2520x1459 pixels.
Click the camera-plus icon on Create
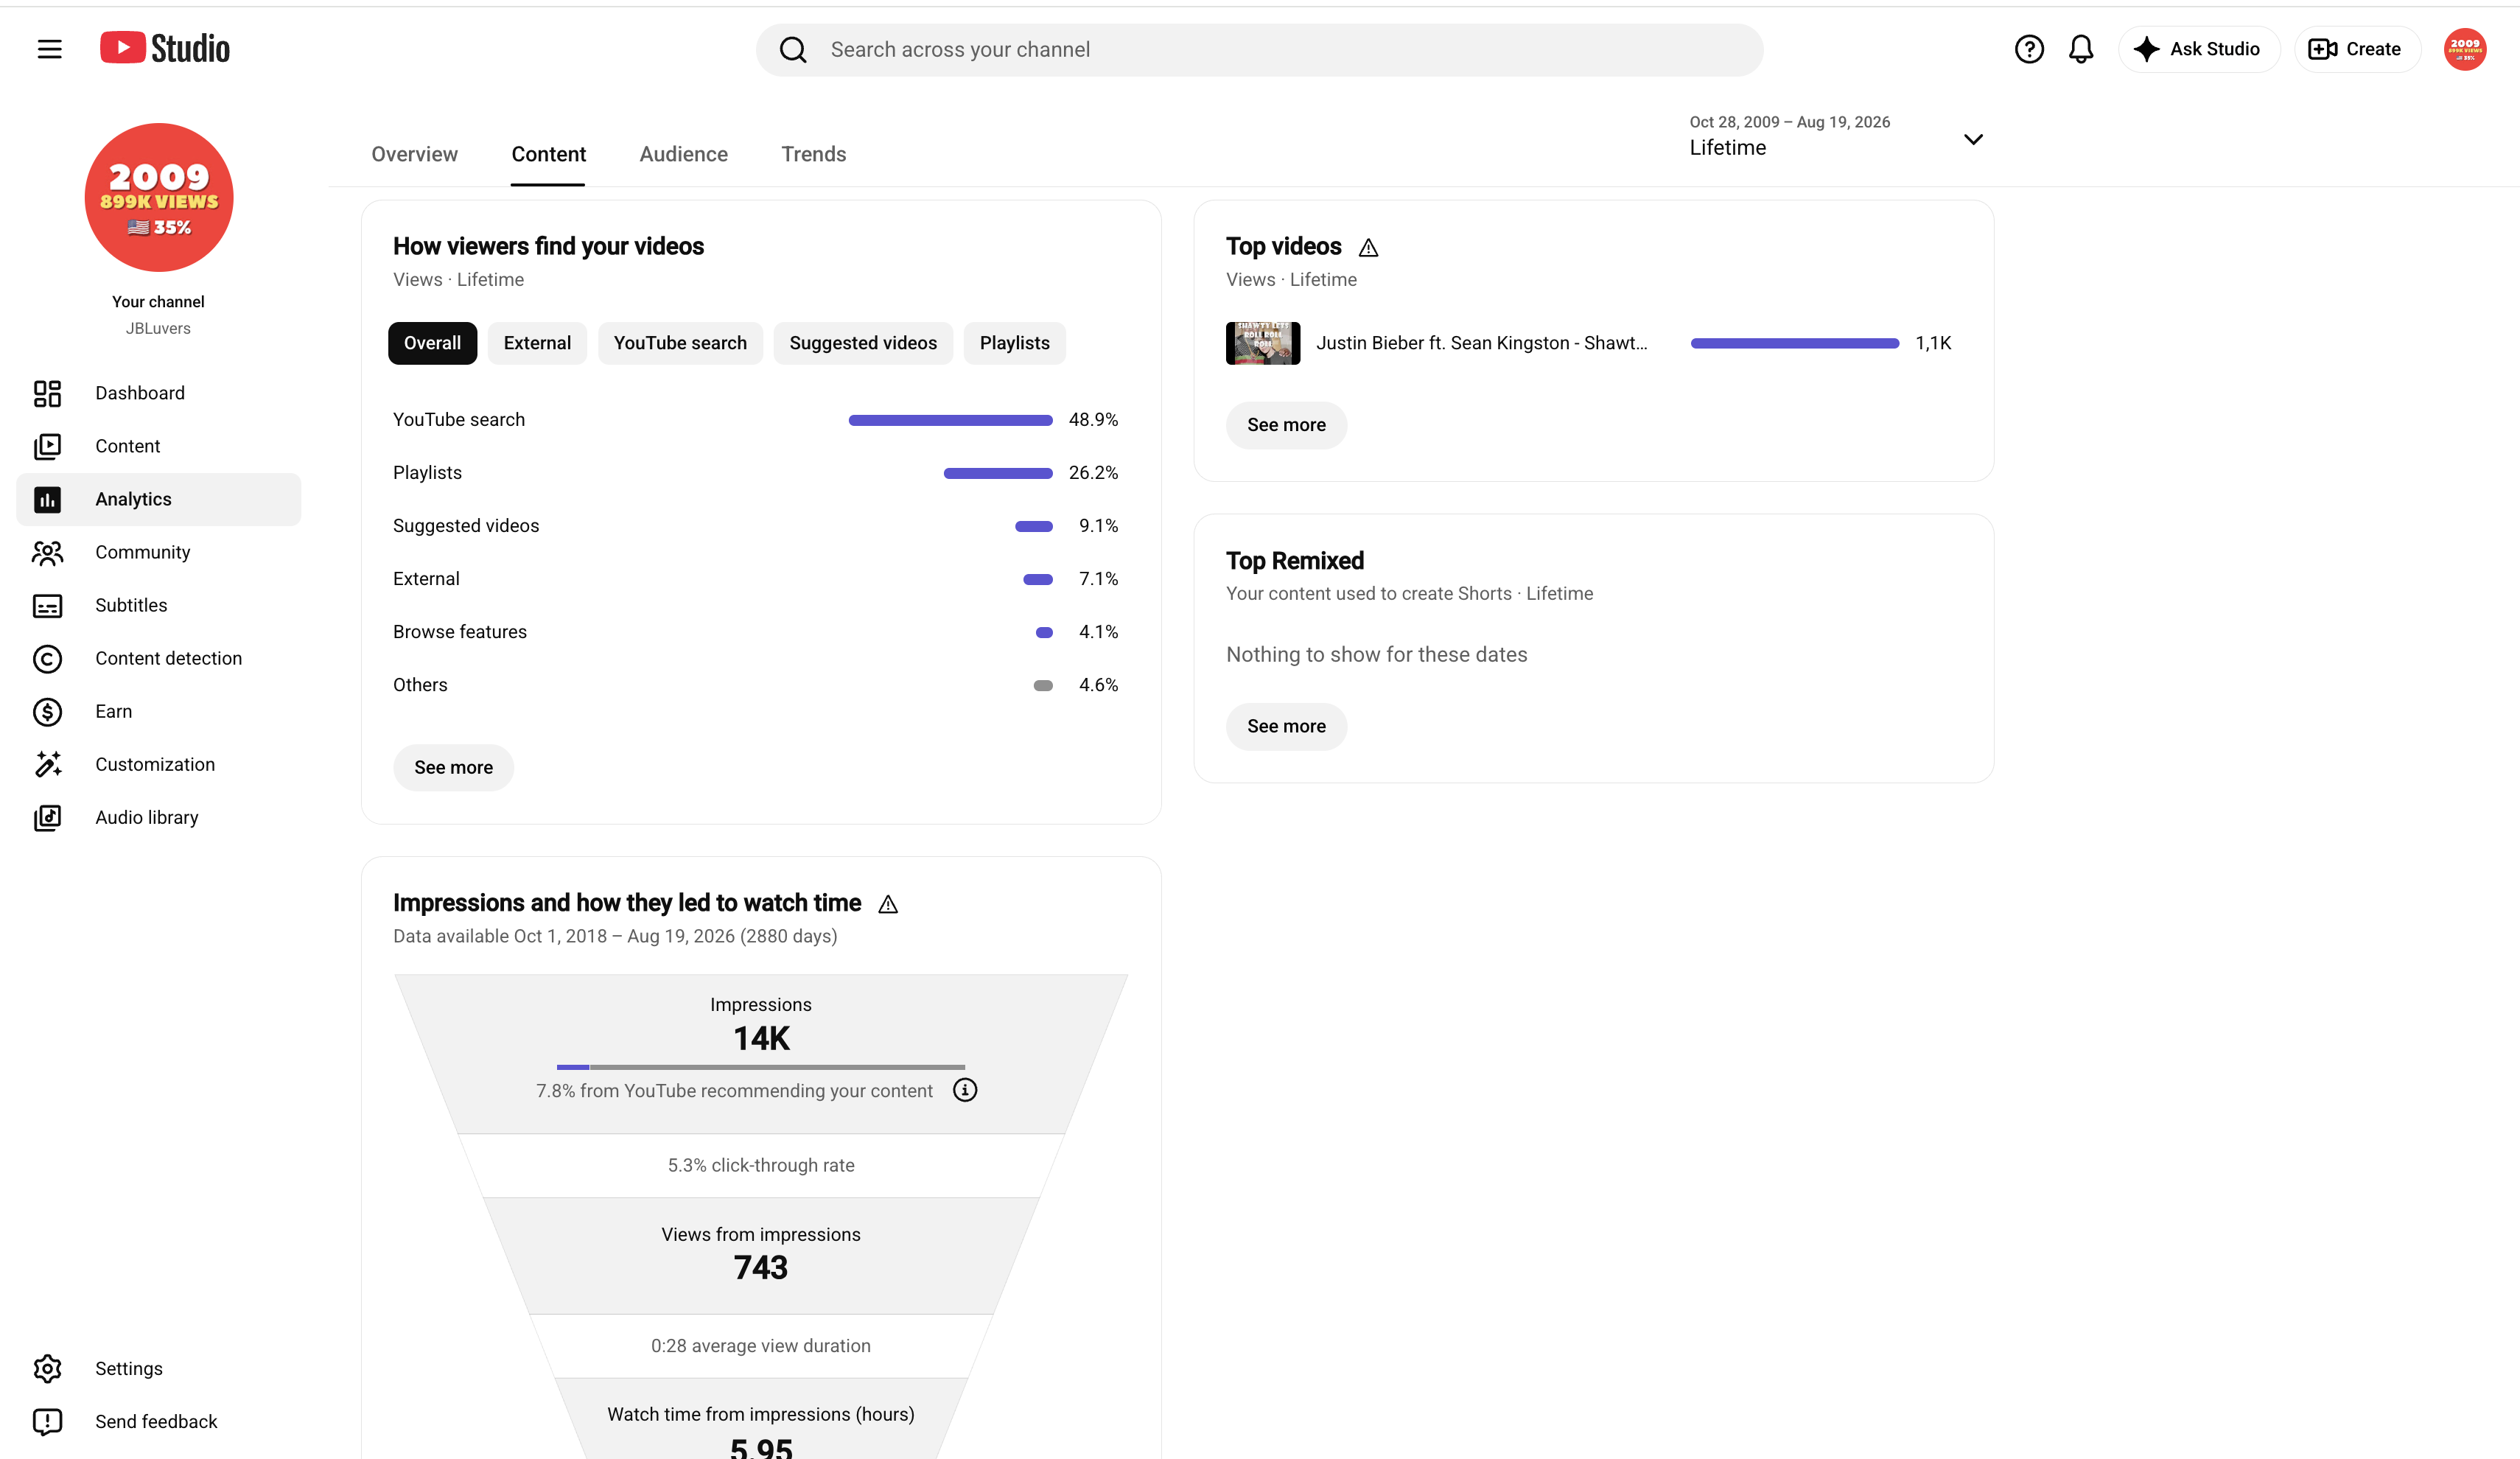[2322, 49]
